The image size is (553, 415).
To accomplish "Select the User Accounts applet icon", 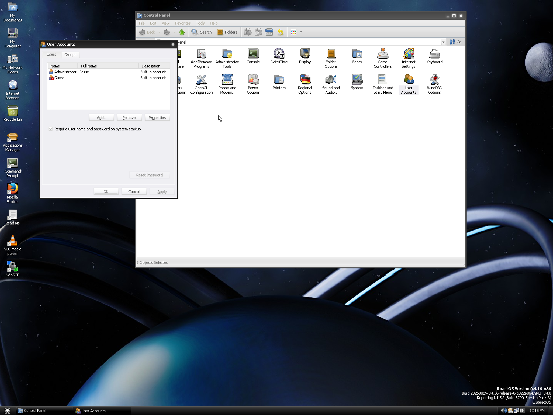I will pos(409,84).
